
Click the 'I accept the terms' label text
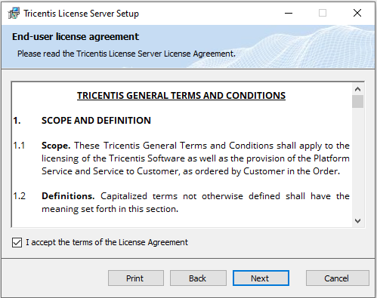click(107, 242)
